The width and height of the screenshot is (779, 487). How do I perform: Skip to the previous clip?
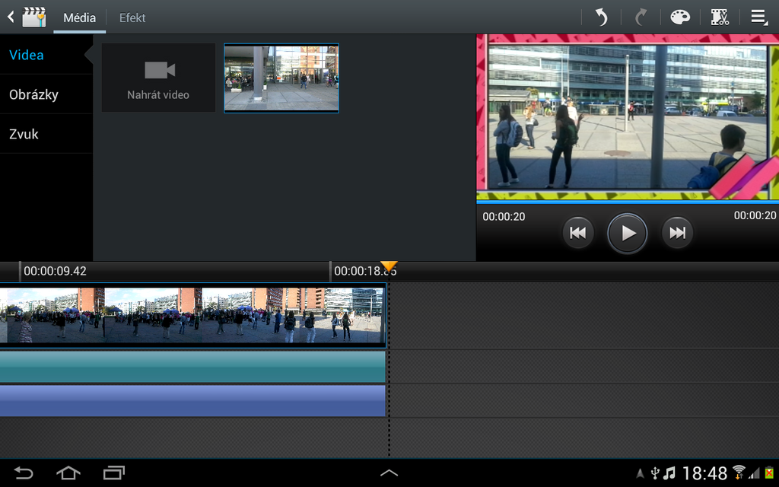click(x=577, y=233)
